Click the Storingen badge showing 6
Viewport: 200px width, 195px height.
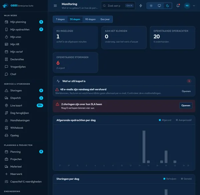[x=41, y=91]
